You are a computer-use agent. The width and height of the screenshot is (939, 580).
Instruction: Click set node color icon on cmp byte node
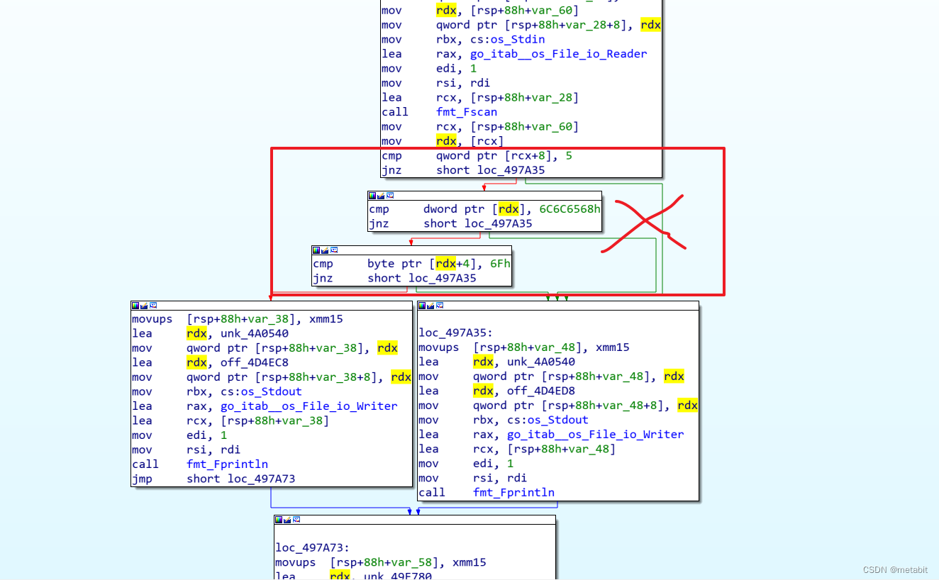coord(316,250)
